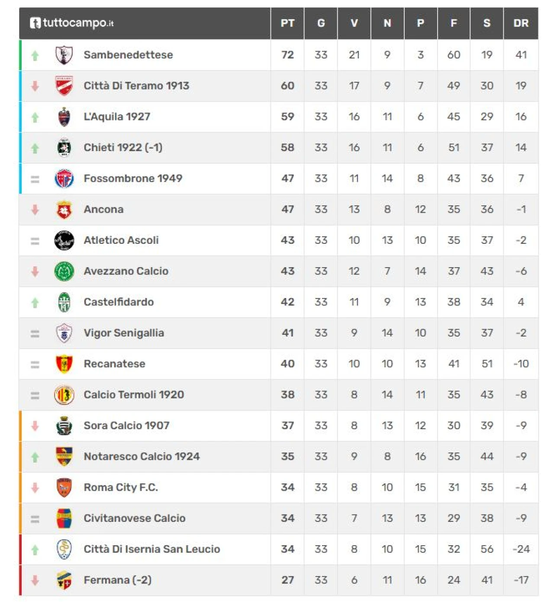Image resolution: width=554 pixels, height=602 pixels.
Task: Sort table by PT column header
Action: tap(287, 23)
